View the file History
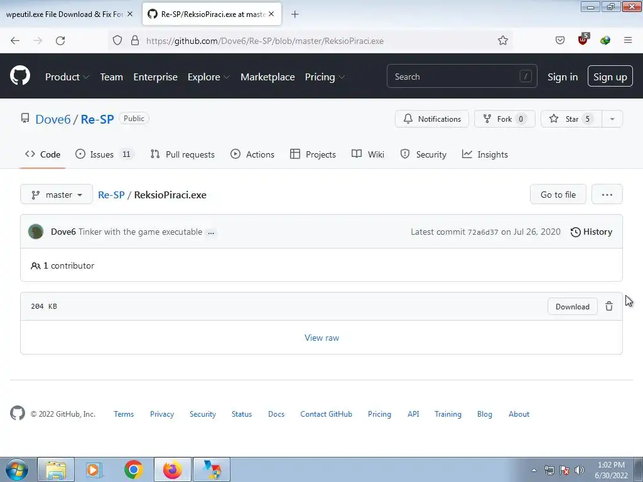This screenshot has width=643, height=482. [592, 232]
